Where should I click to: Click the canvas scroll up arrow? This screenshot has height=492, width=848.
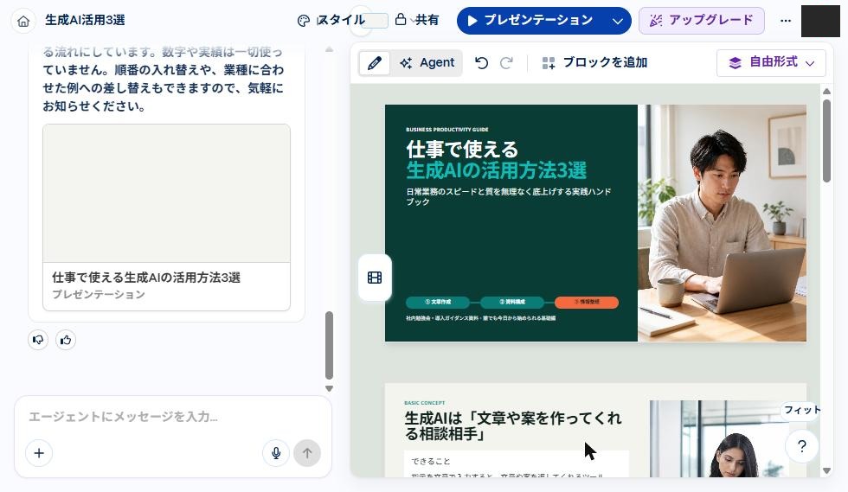click(826, 92)
